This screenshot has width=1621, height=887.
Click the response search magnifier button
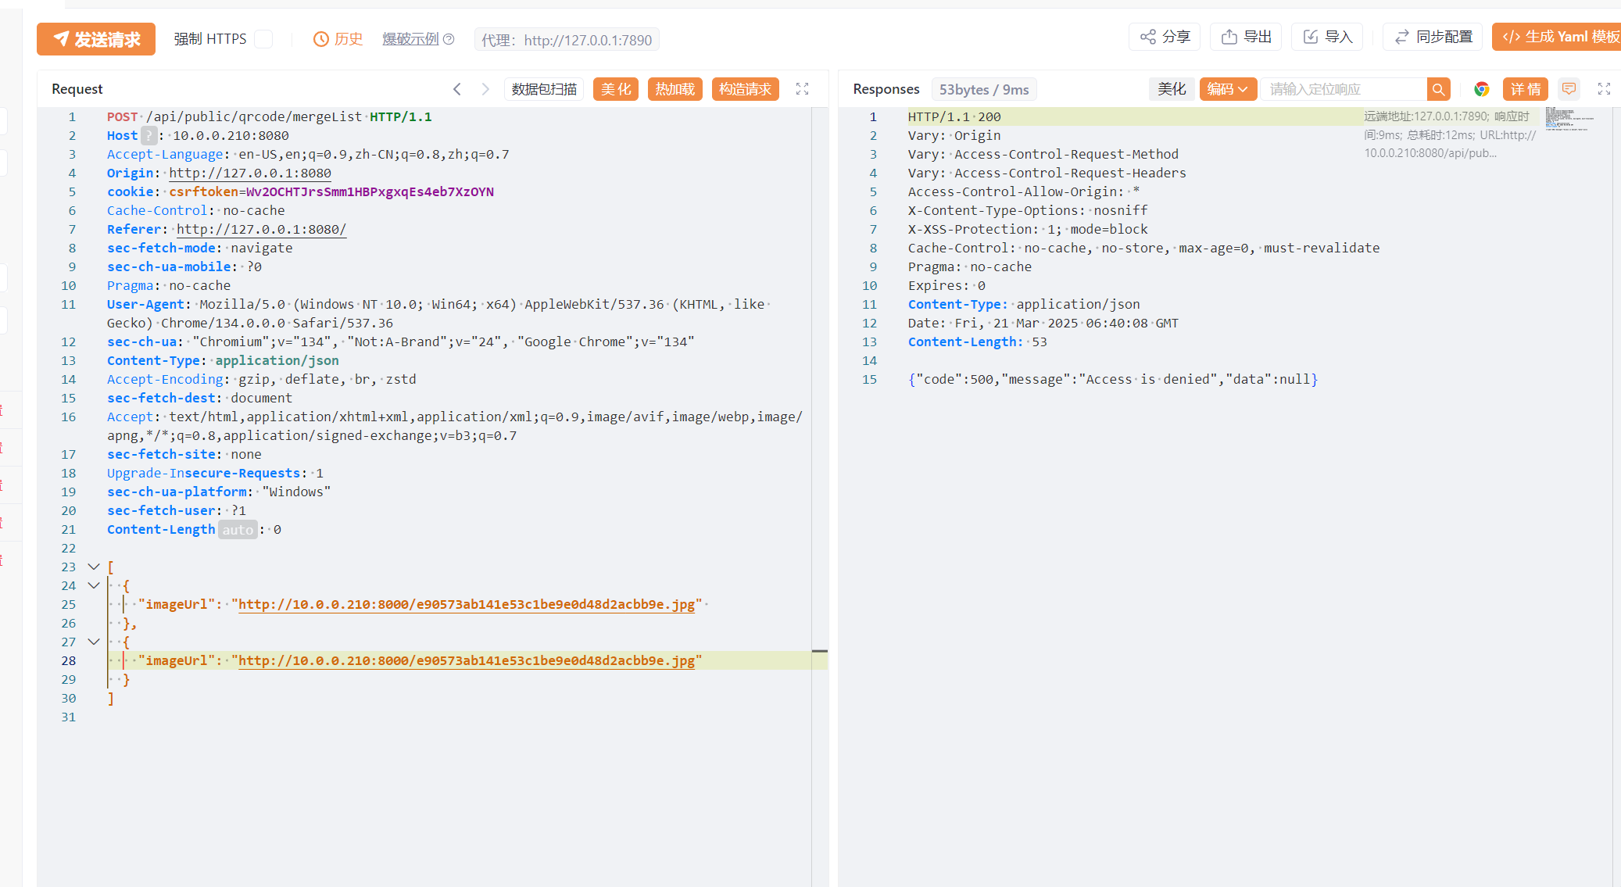[x=1438, y=89]
